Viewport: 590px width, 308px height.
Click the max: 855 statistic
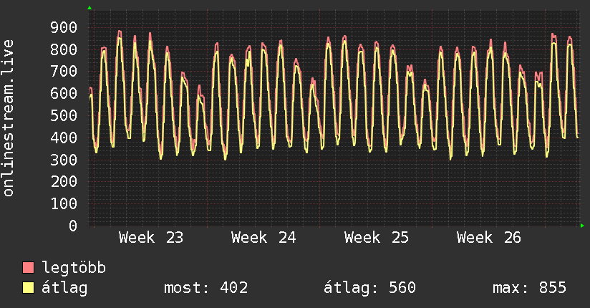click(x=529, y=288)
